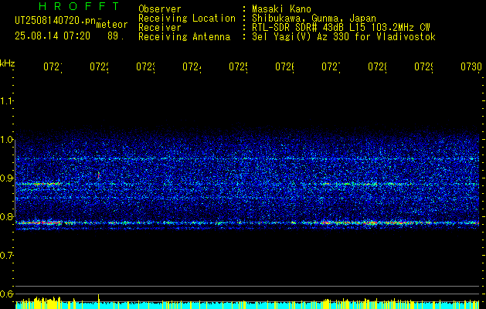Click the date 25.08.14 07:20 text
The width and height of the screenshot is (486, 309).
pos(53,36)
